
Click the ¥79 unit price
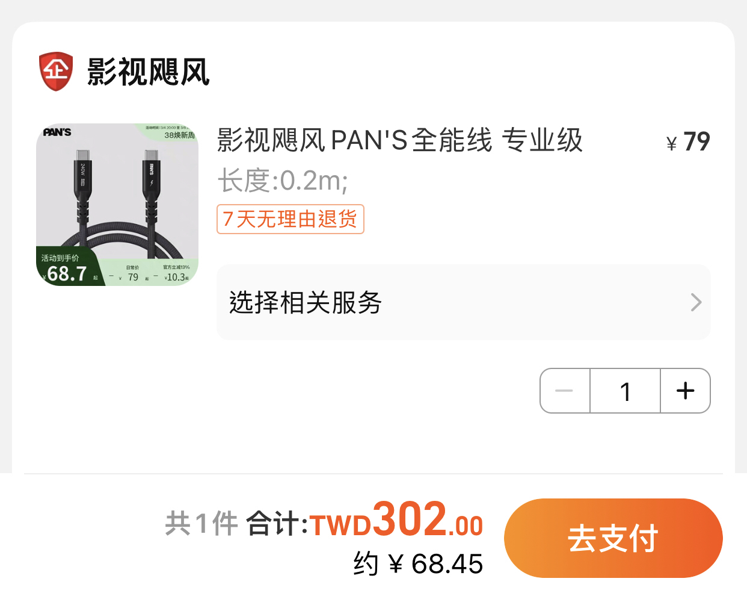coord(688,142)
